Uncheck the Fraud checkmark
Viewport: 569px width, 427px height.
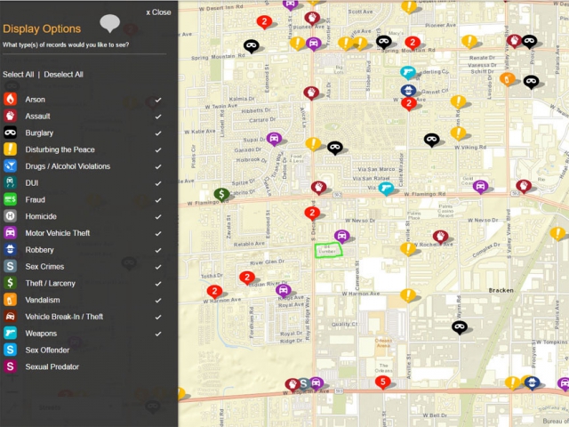tap(158, 200)
